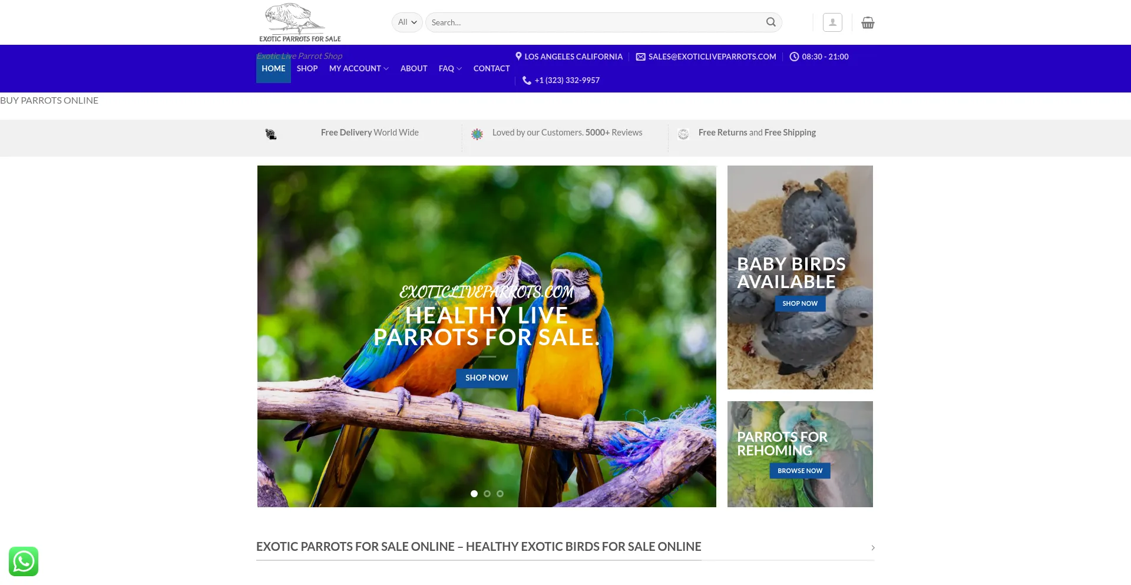Screen dimensions: 1131x585
Task: Click the clock opening hours icon
Action: click(x=794, y=57)
